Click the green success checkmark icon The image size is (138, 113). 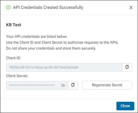point(8,7)
